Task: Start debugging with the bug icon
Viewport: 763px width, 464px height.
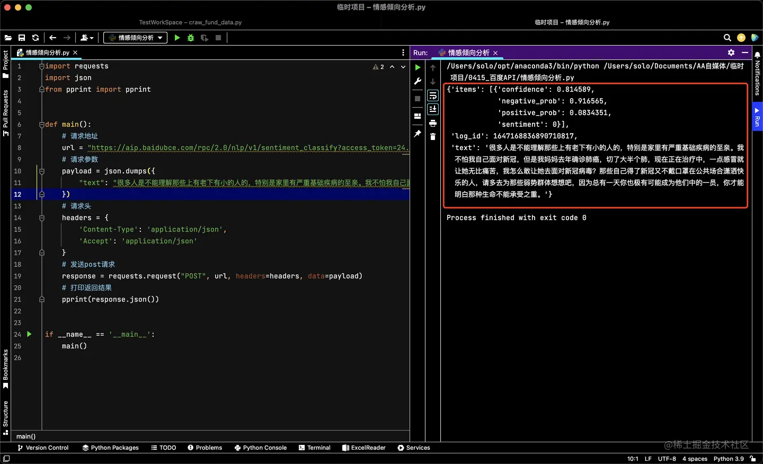Action: (x=191, y=38)
